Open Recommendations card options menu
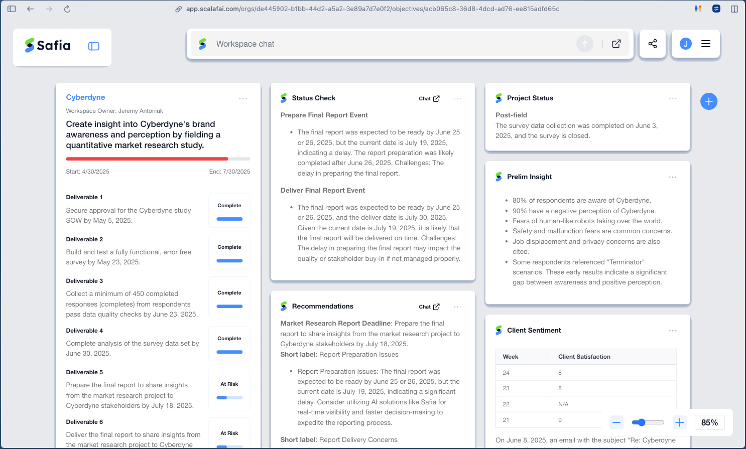The height and width of the screenshot is (449, 746). pos(458,307)
